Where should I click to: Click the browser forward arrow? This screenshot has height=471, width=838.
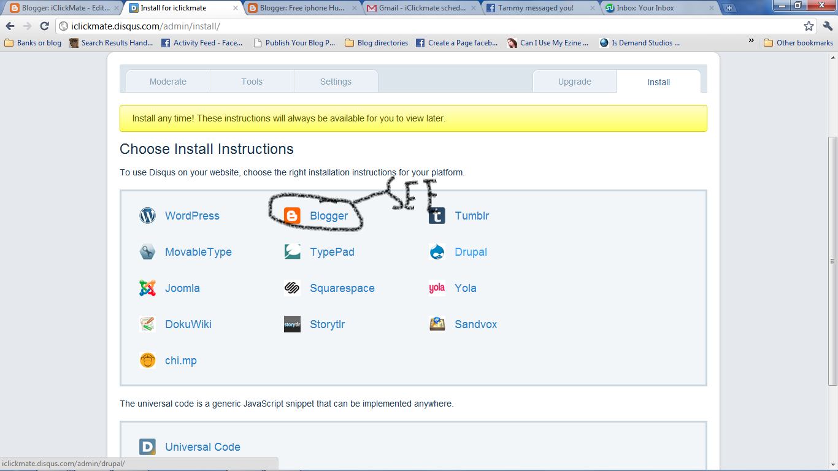coord(27,26)
